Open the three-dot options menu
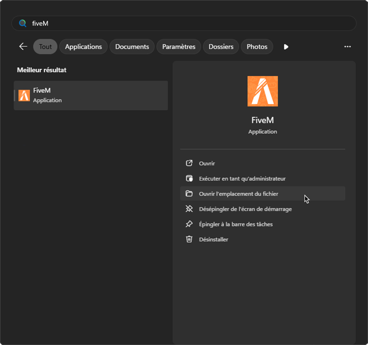 tap(348, 47)
